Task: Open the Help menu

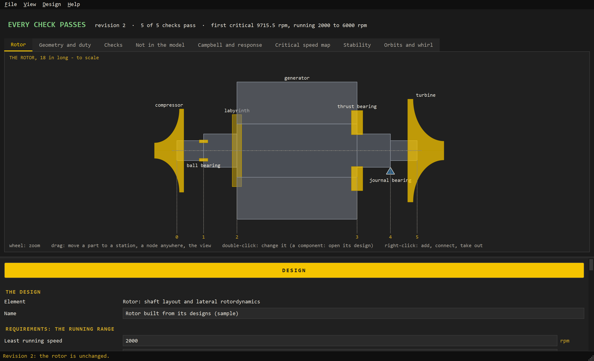Action: click(74, 4)
